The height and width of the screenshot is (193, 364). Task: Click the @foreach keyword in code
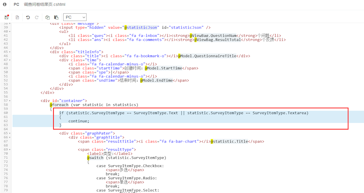(x=59, y=105)
